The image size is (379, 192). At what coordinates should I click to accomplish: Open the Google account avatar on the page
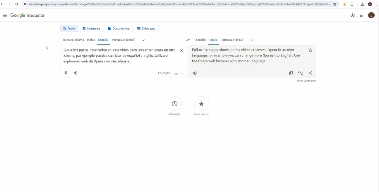[x=371, y=15]
